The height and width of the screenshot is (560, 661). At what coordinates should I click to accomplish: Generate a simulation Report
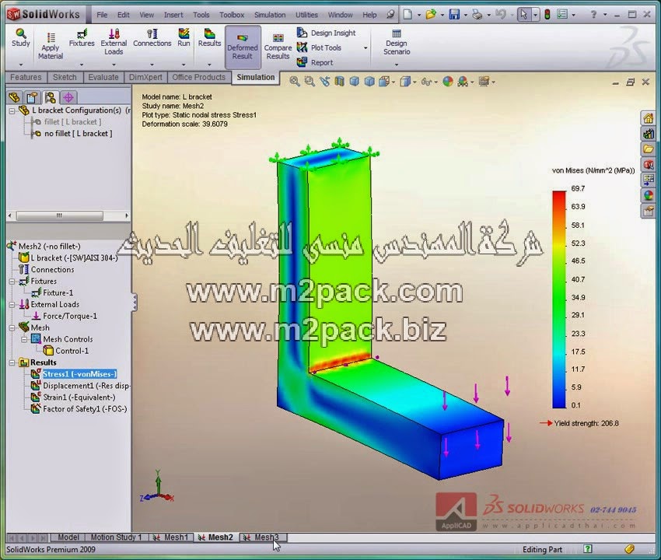tap(315, 62)
